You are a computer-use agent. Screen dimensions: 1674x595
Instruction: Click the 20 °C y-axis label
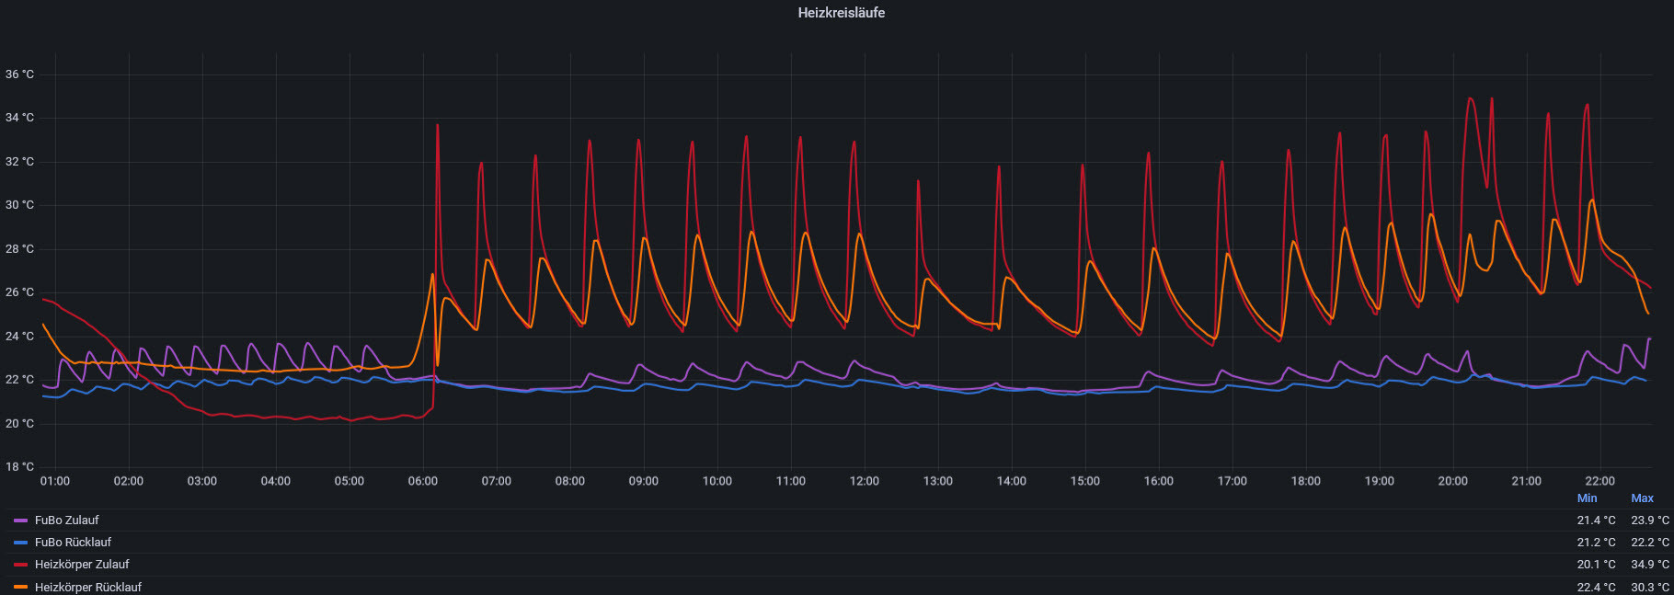19,424
